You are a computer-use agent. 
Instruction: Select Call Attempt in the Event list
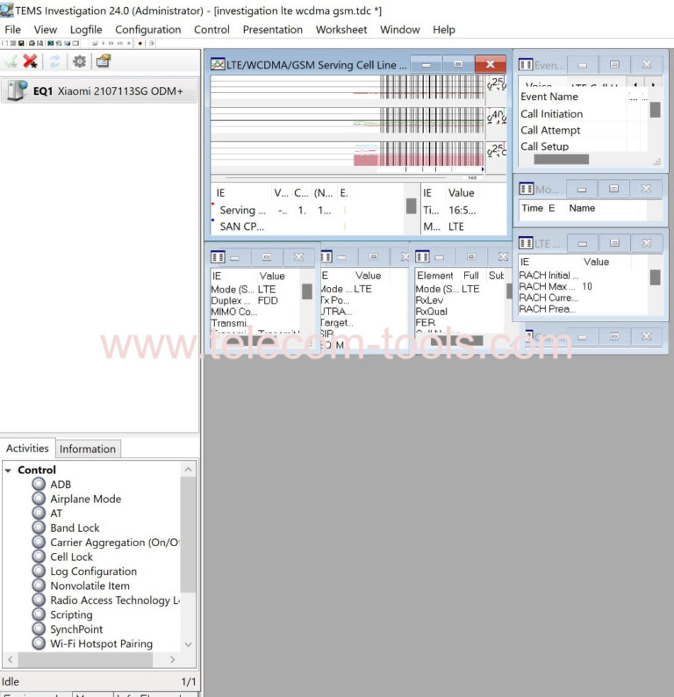point(550,130)
